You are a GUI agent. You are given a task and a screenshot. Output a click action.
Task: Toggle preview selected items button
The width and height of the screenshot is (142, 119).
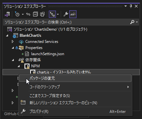73,14
